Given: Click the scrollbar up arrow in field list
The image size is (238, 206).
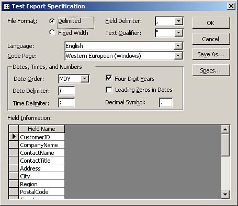Looking at the screenshot, I should click(x=225, y=129).
